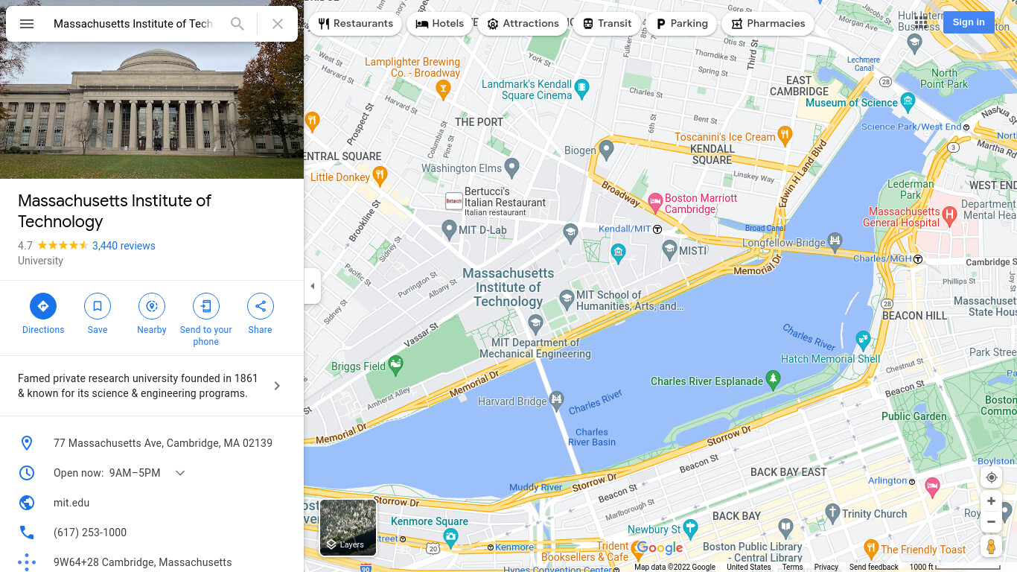Toggle the Layers satellite view

coord(348,527)
